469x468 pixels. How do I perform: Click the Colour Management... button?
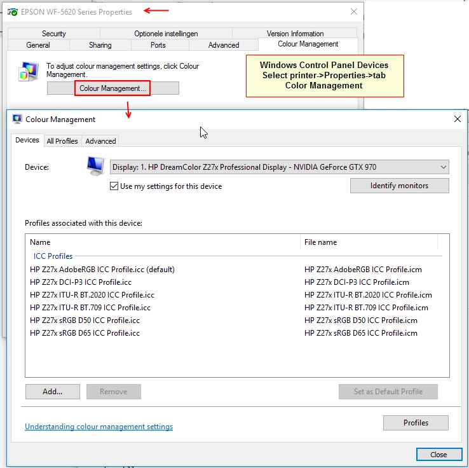pyautogui.click(x=112, y=88)
